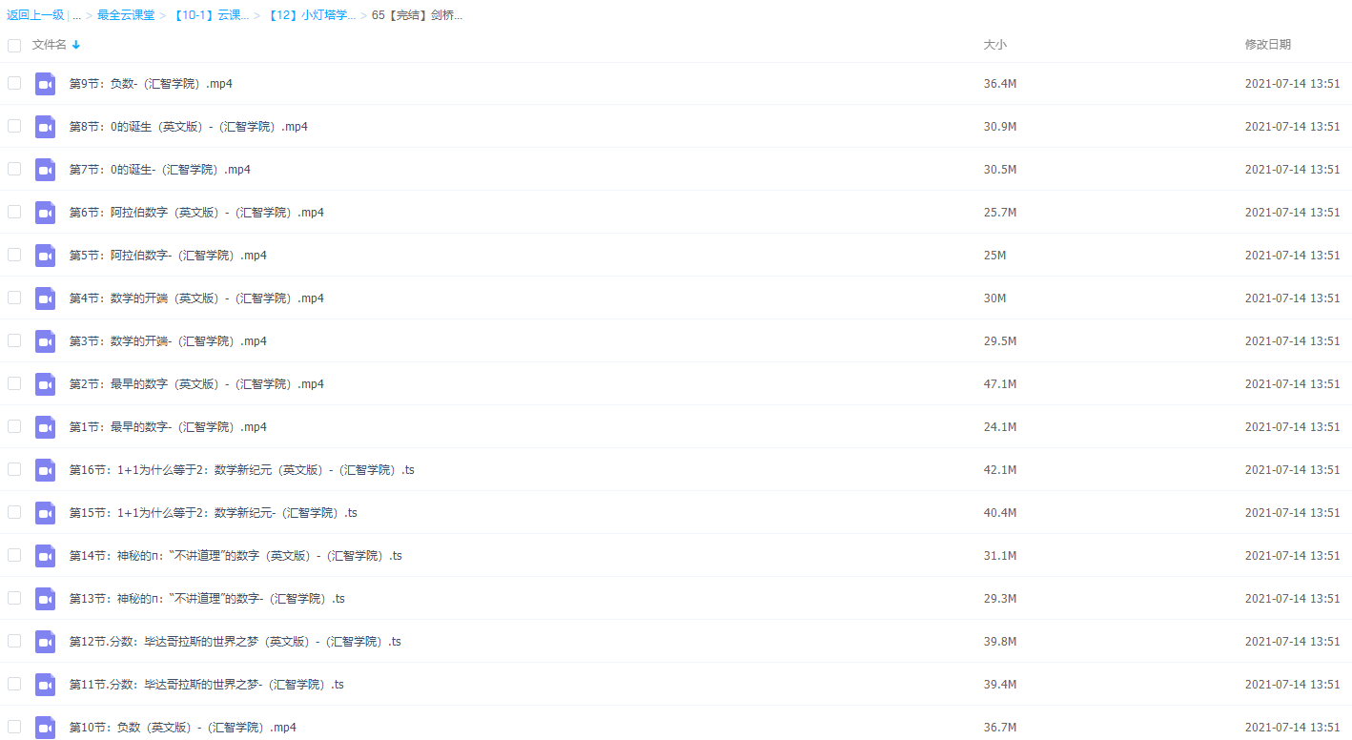Tick the checkbox for 第9节：负数

click(x=14, y=83)
